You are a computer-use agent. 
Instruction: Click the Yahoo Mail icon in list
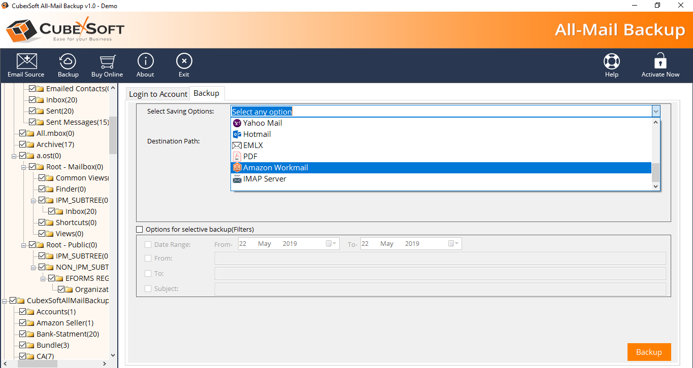[237, 123]
